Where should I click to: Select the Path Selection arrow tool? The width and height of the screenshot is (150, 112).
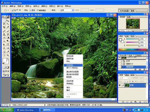[4, 45]
